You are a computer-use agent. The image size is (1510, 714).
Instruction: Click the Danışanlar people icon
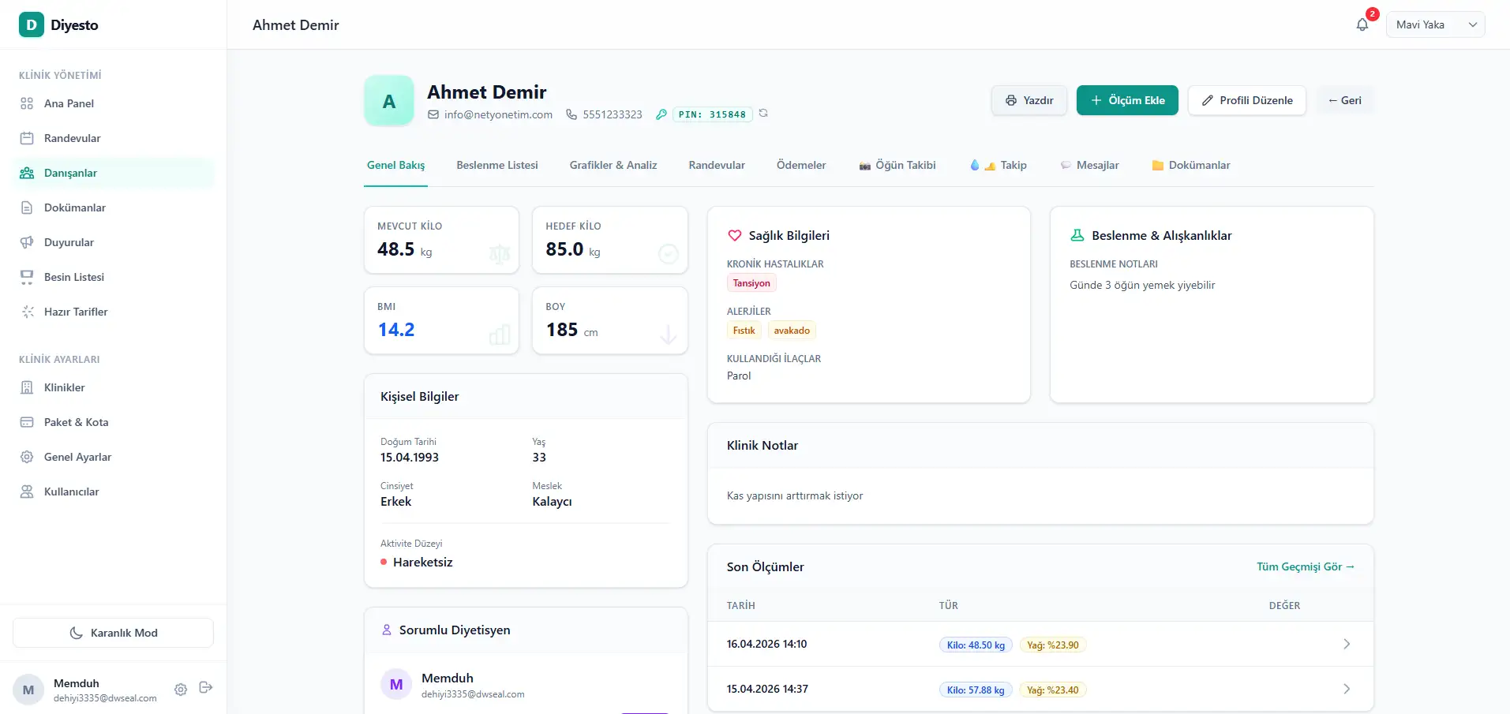[27, 173]
